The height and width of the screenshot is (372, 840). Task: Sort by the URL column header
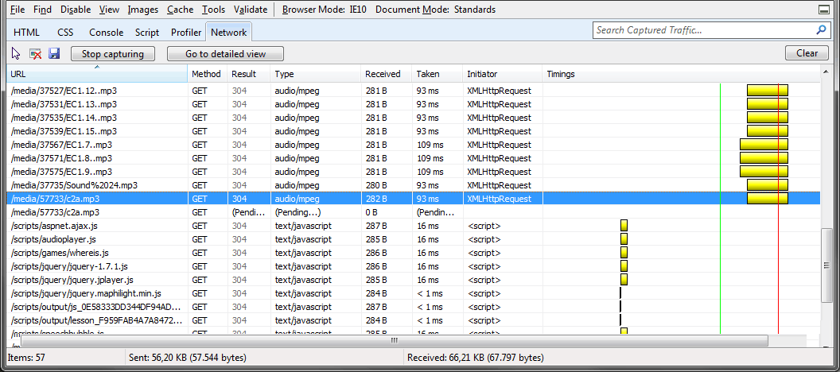pos(97,74)
